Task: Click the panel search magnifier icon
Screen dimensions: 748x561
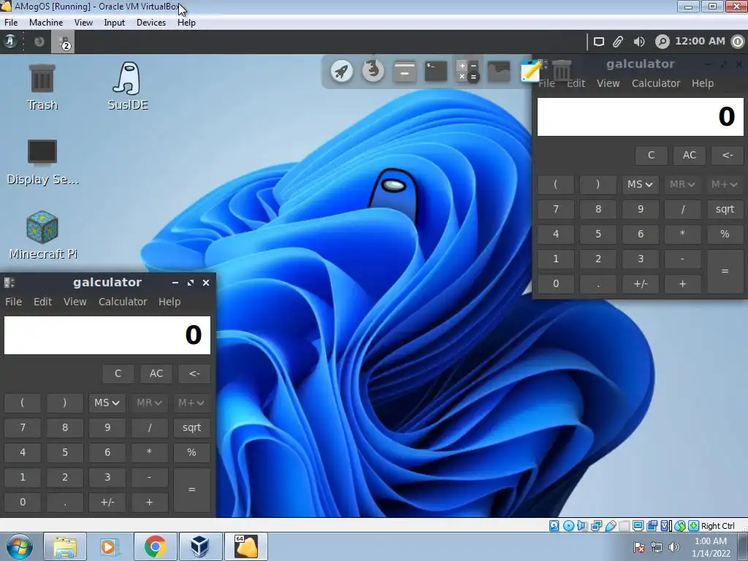Action: (662, 42)
